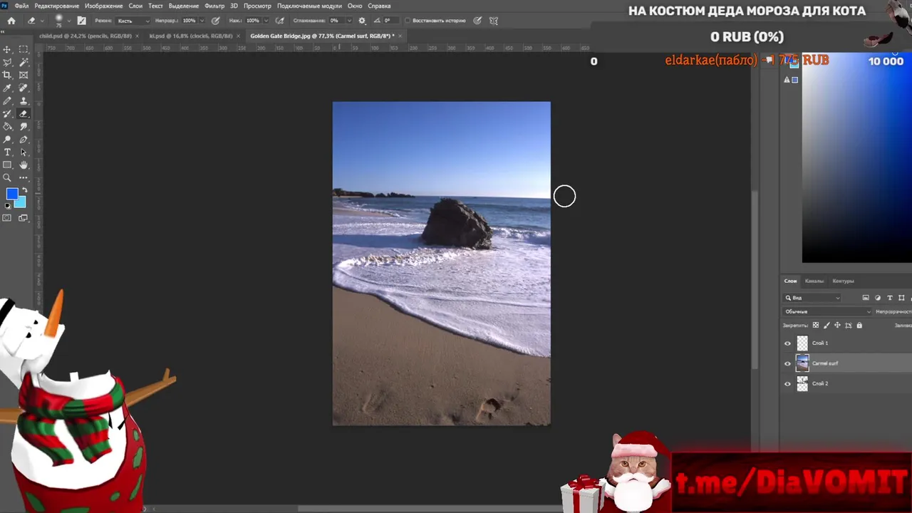912x513 pixels.
Task: Open smoothing options gear
Action: (x=362, y=21)
